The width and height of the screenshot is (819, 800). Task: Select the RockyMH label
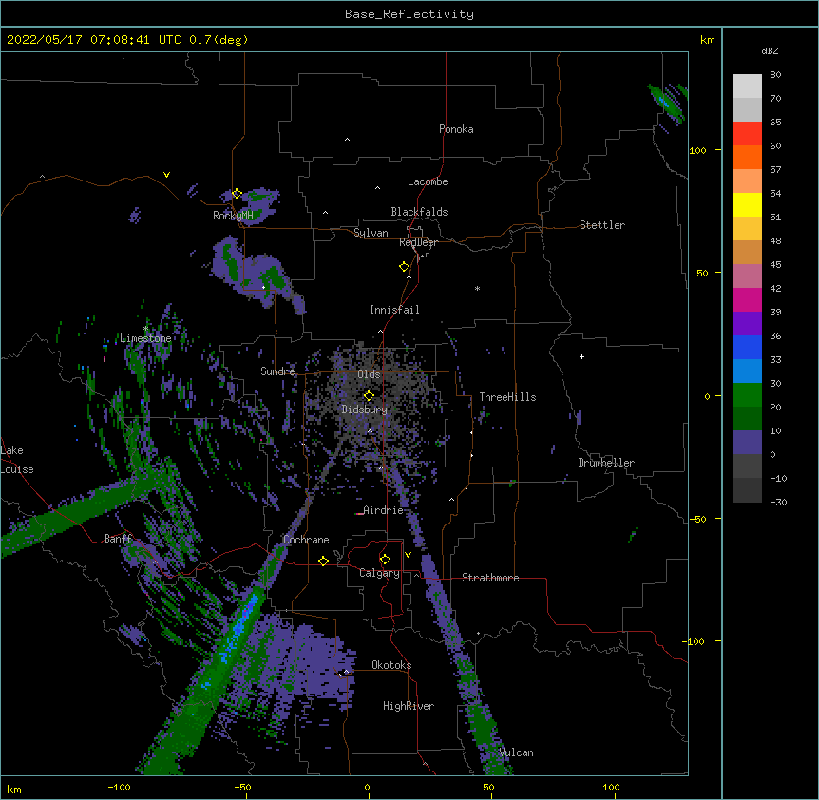[233, 216]
